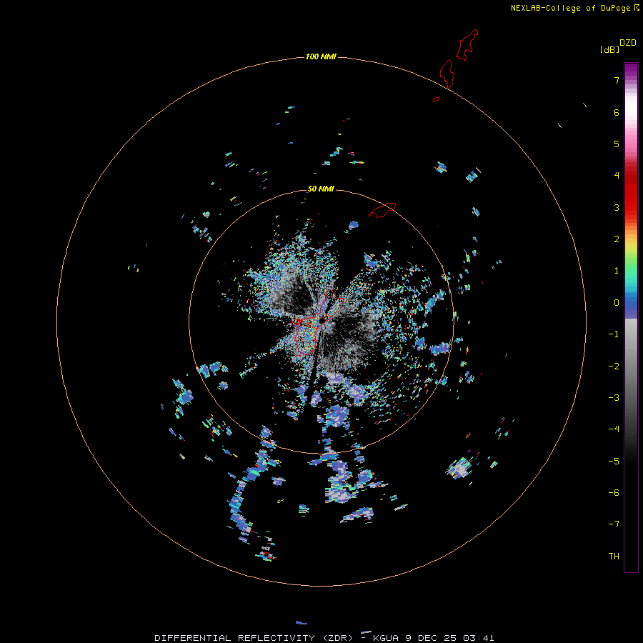Click the scale value -4 label
Viewport: 643px width, 643px height.
[614, 429]
